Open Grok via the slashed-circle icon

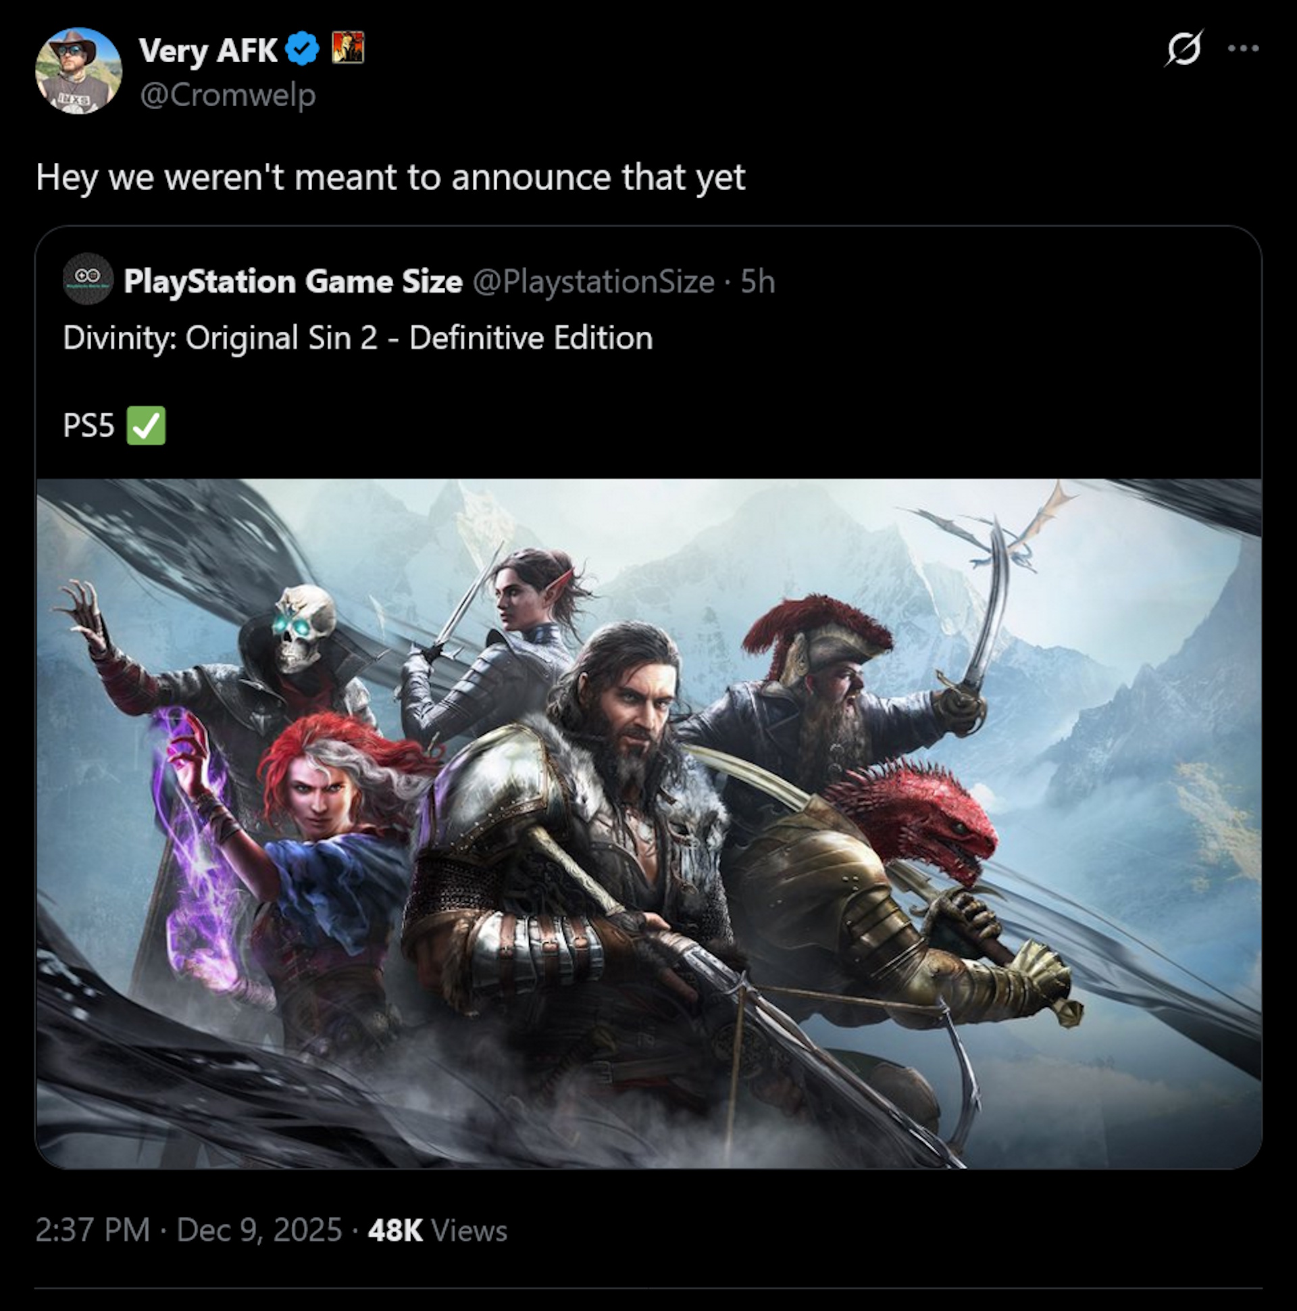[1184, 48]
